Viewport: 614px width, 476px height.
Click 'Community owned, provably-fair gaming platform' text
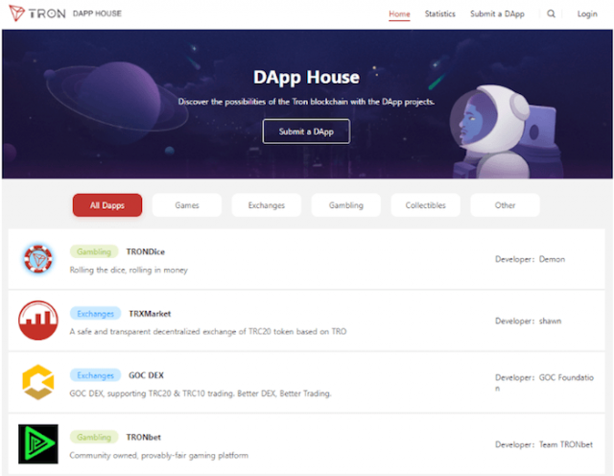158,455
